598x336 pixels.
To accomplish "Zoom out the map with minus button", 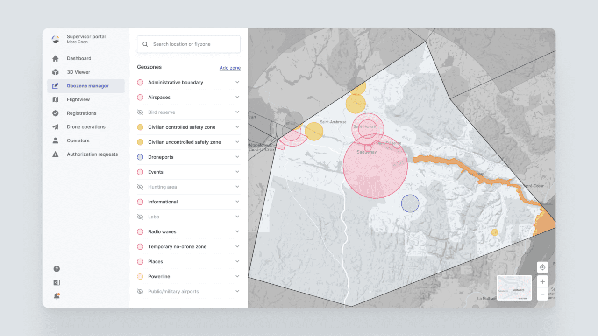I will (542, 294).
